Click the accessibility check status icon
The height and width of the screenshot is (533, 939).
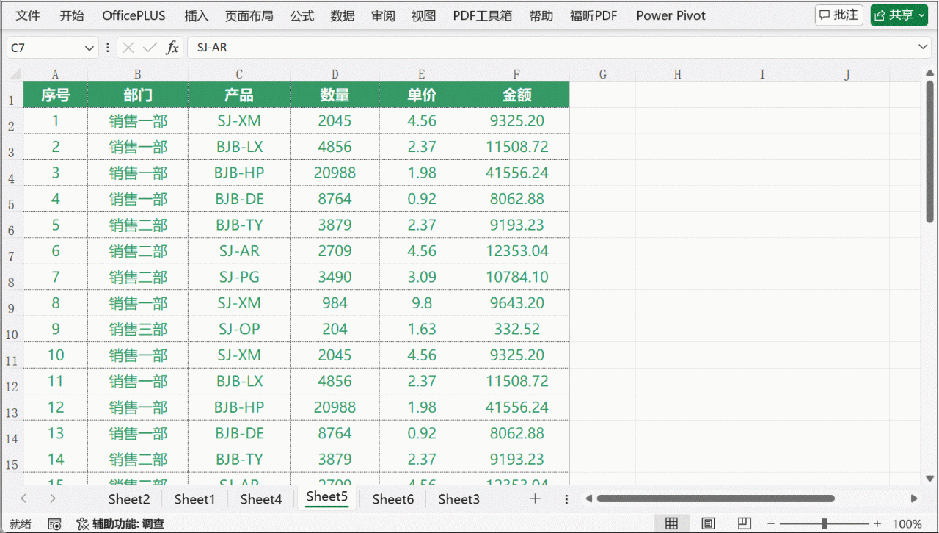(83, 524)
